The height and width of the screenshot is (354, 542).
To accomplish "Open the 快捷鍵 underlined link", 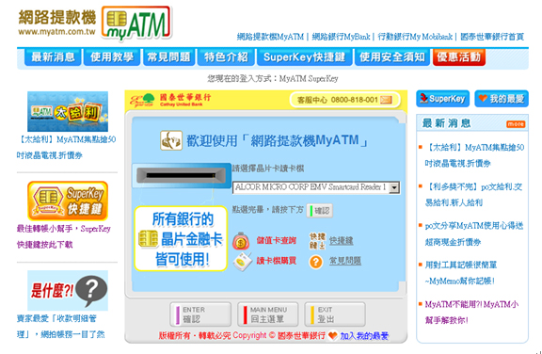I will [x=342, y=241].
